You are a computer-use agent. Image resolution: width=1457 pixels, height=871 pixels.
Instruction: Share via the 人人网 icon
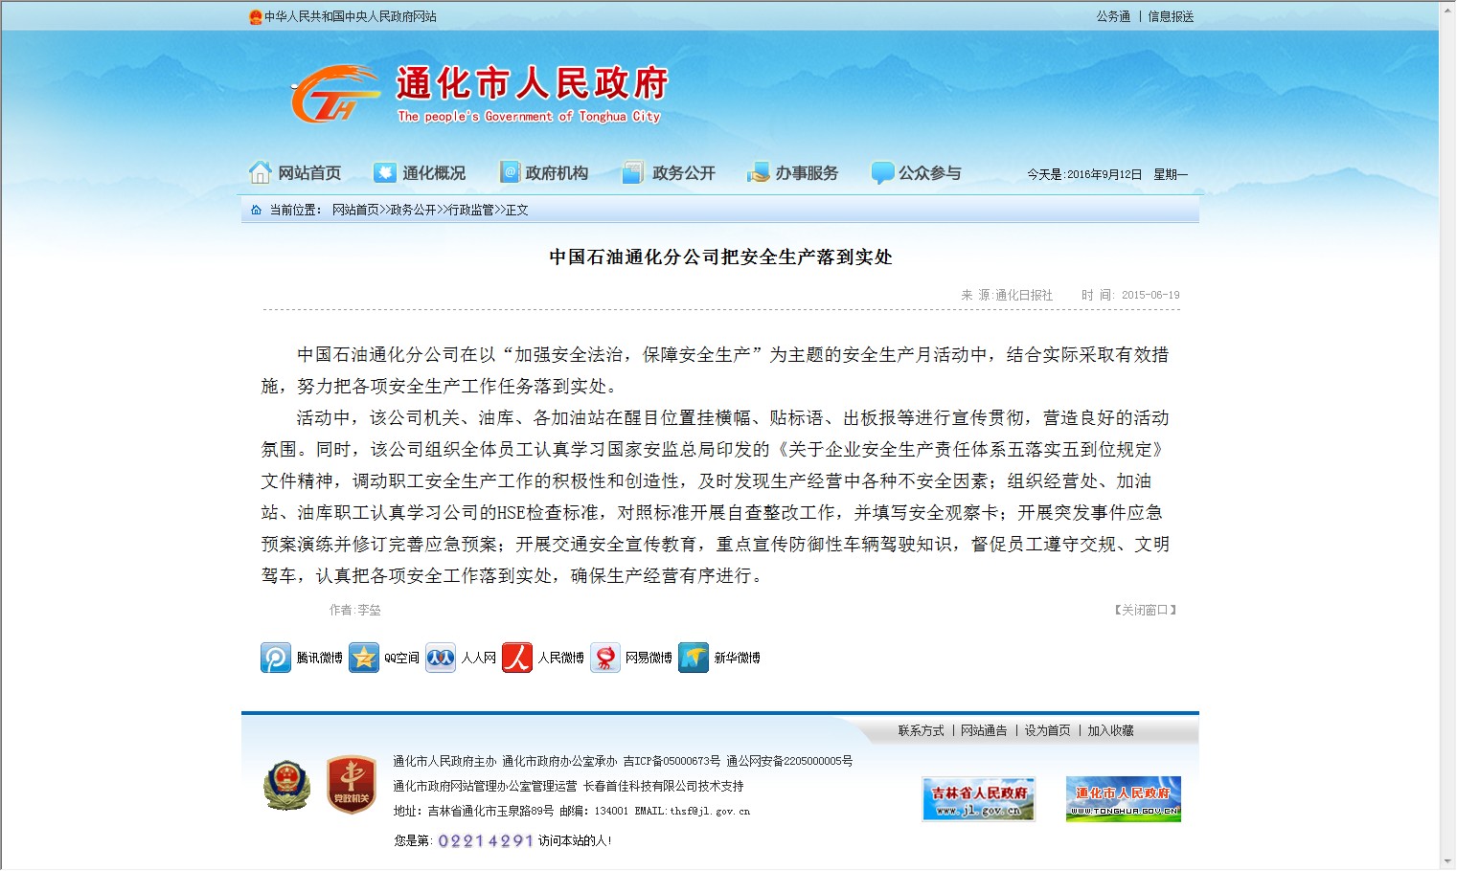(441, 659)
